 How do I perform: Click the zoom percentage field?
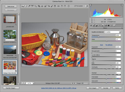coord(29,83)
